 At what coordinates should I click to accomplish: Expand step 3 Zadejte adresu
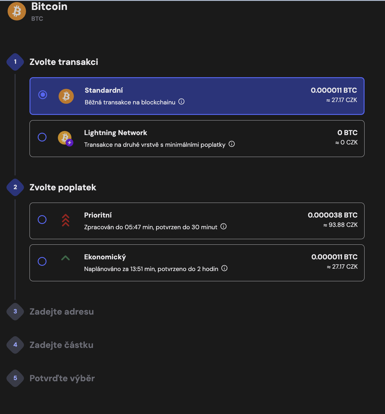[62, 312]
